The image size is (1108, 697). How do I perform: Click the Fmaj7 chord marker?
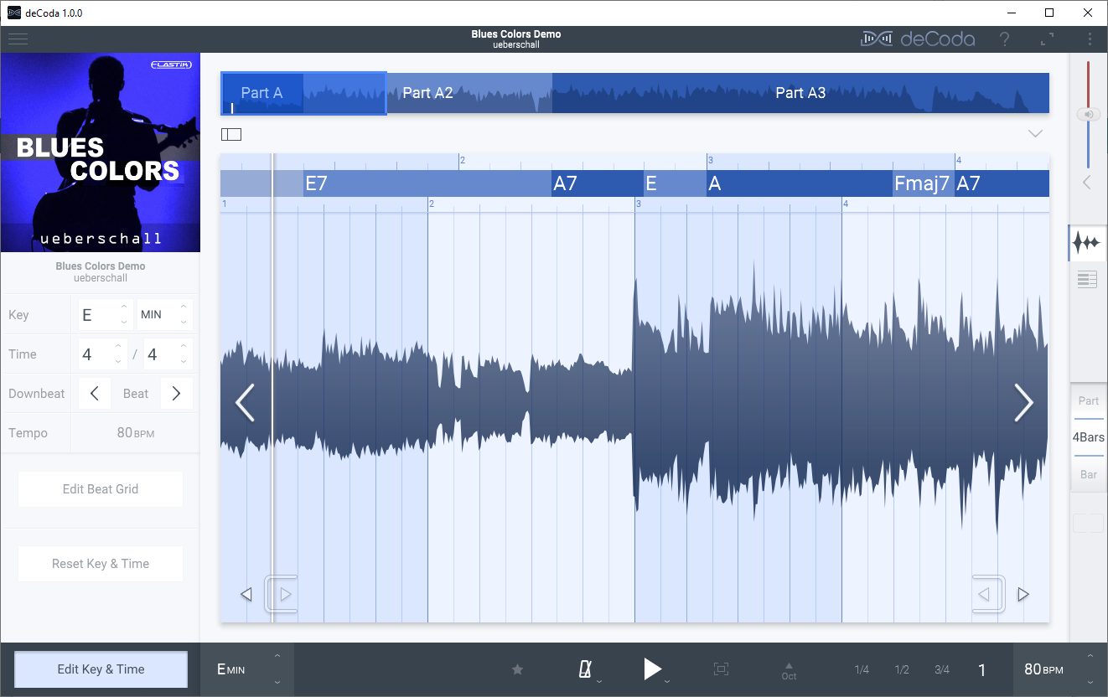[x=922, y=183]
